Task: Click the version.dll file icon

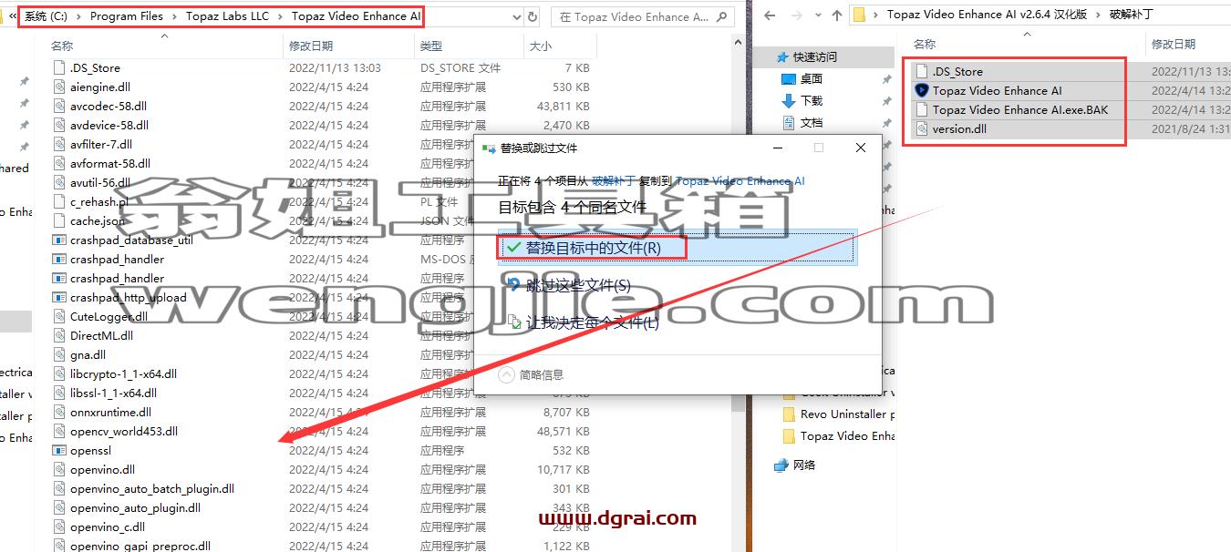Action: [921, 128]
